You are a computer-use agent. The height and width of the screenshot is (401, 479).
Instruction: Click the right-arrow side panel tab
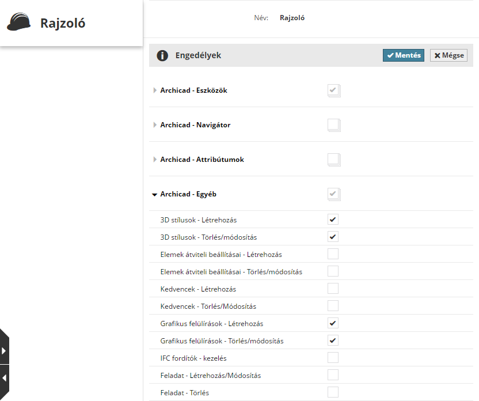(x=4, y=350)
